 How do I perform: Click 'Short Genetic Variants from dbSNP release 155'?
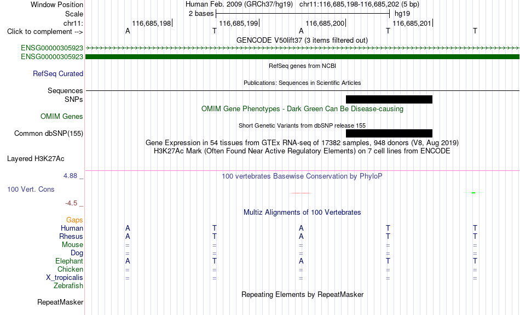point(302,125)
